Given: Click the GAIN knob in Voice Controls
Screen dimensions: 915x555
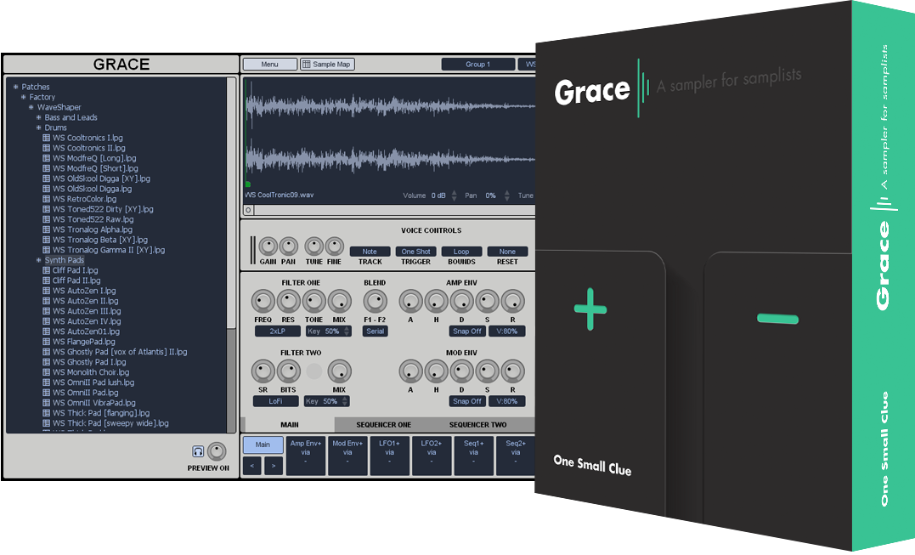Looking at the screenshot, I should [268, 246].
